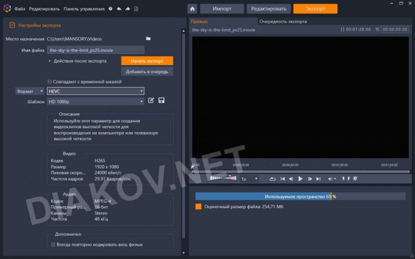Play the preview video
This screenshot has height=259, width=415.
(x=301, y=179)
